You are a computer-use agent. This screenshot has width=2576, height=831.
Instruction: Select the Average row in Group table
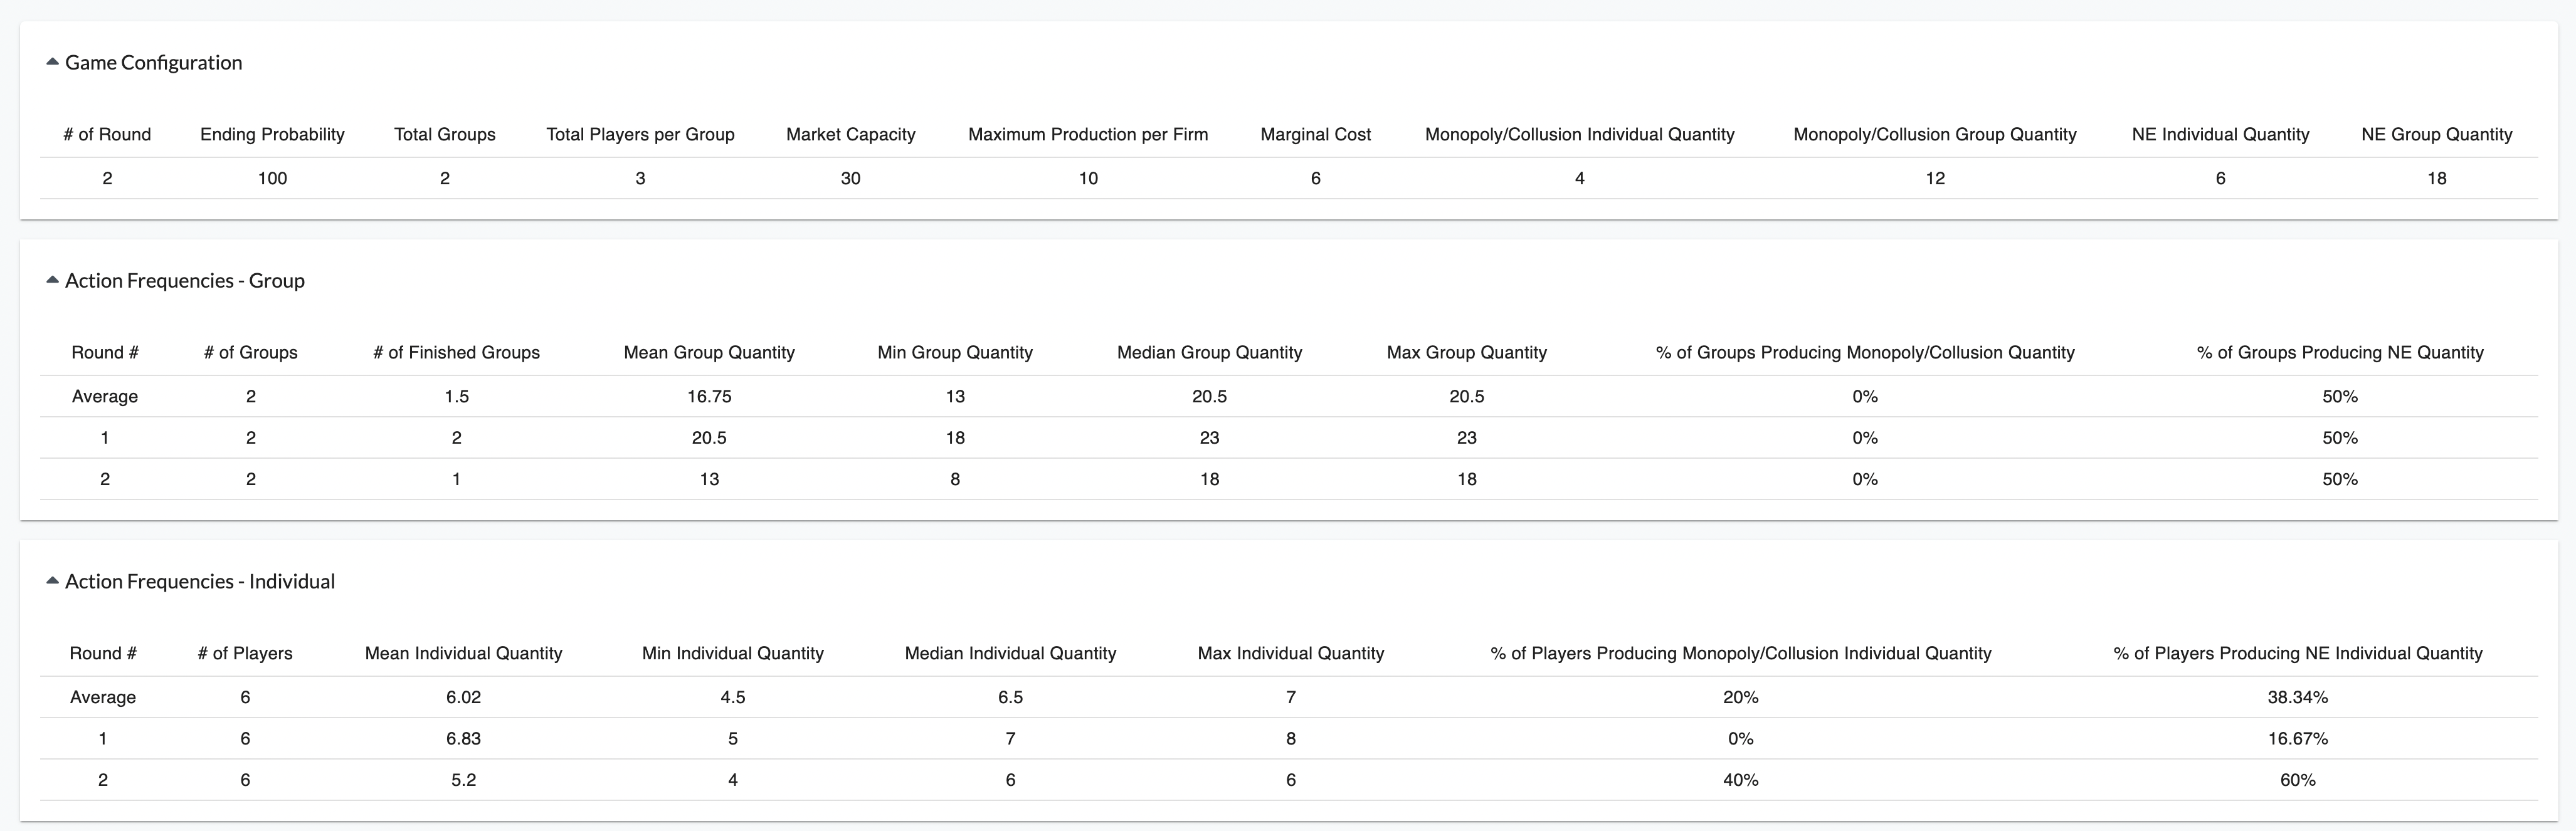point(1289,396)
